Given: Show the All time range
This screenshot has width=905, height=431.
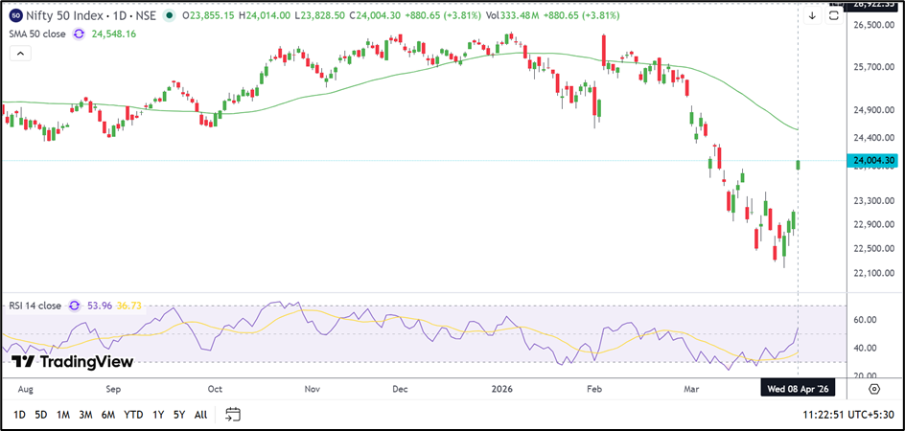Looking at the screenshot, I should point(200,414).
